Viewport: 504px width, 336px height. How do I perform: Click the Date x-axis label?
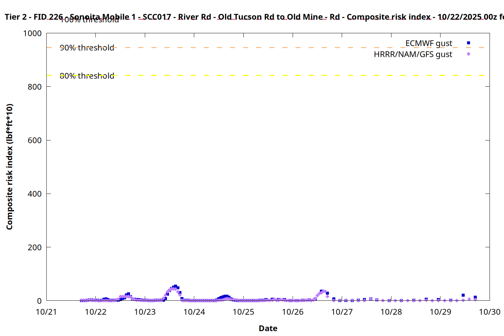(x=268, y=328)
